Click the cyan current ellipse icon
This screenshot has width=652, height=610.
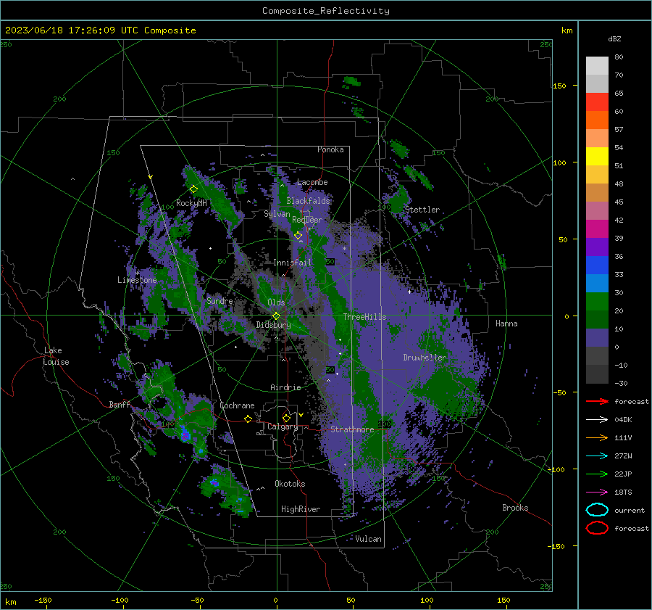tap(597, 510)
